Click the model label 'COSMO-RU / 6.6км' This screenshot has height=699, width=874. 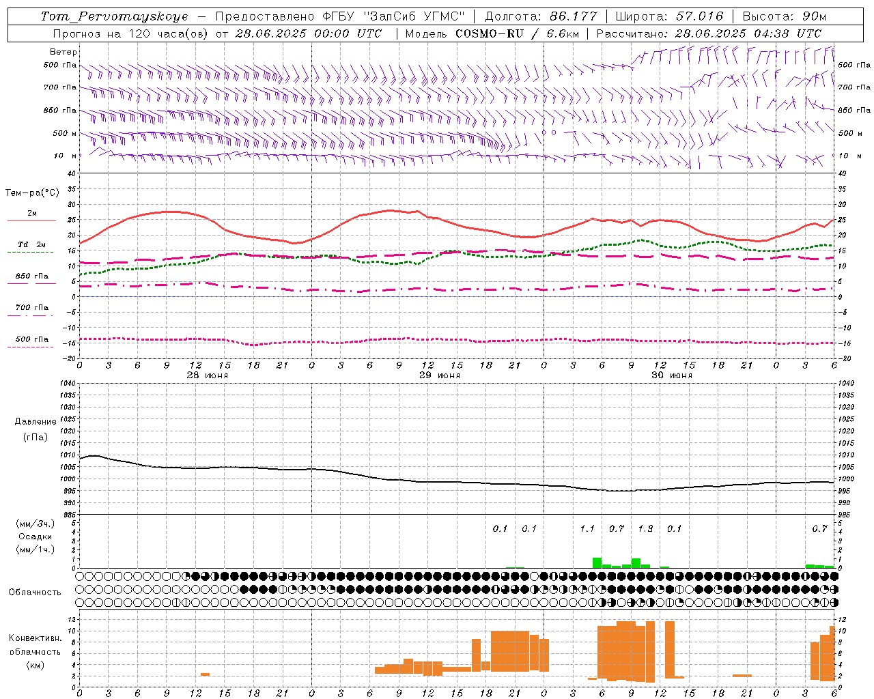click(x=516, y=33)
